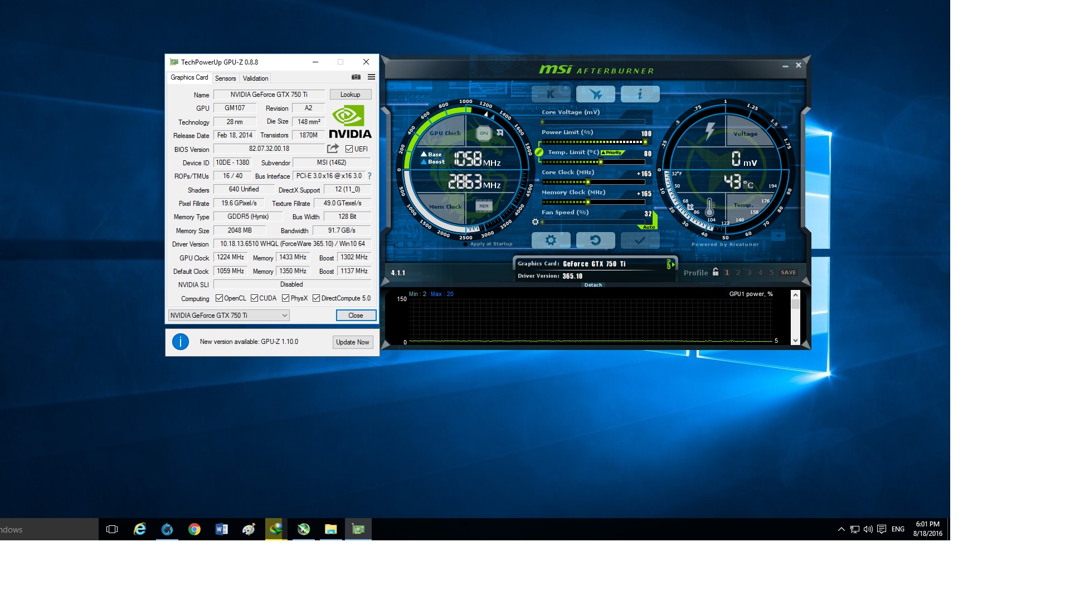
Task: Click the Lookup button
Action: click(x=350, y=95)
